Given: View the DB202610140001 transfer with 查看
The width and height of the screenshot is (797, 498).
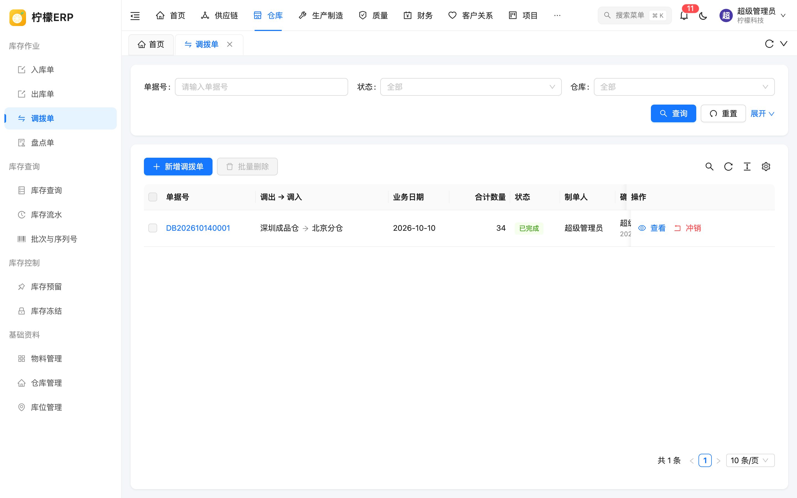Looking at the screenshot, I should tap(652, 228).
